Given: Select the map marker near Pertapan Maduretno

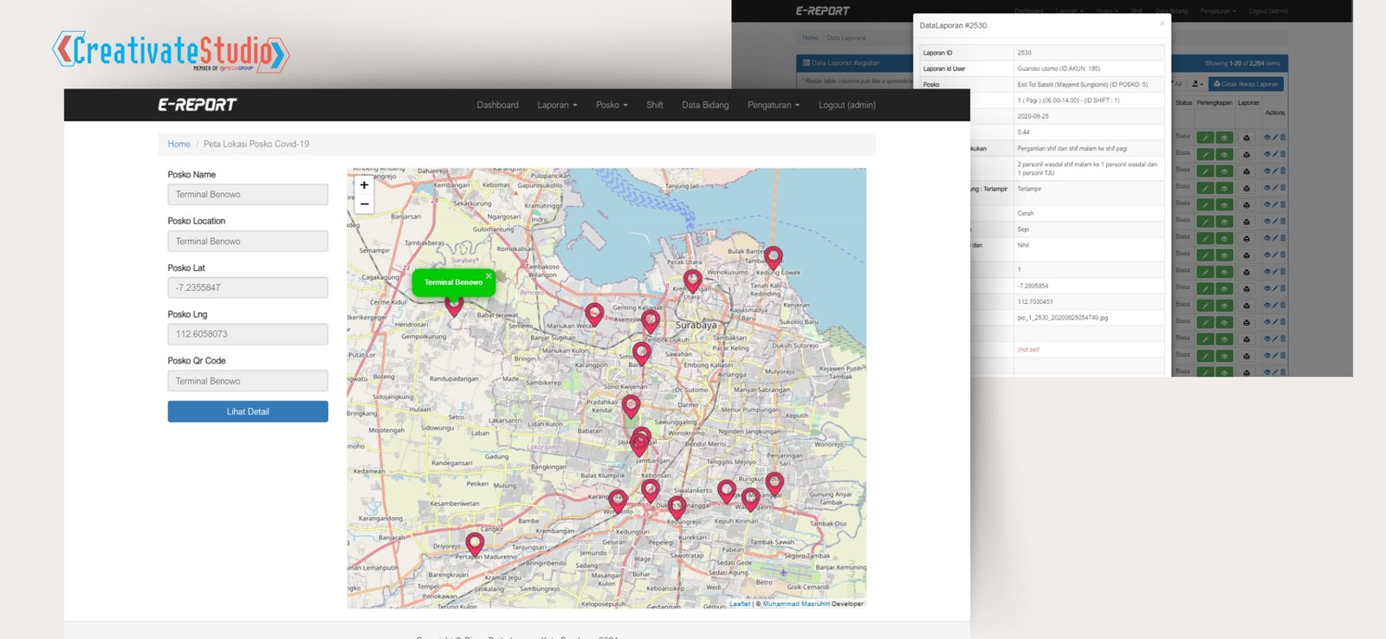Looking at the screenshot, I should pos(475,543).
